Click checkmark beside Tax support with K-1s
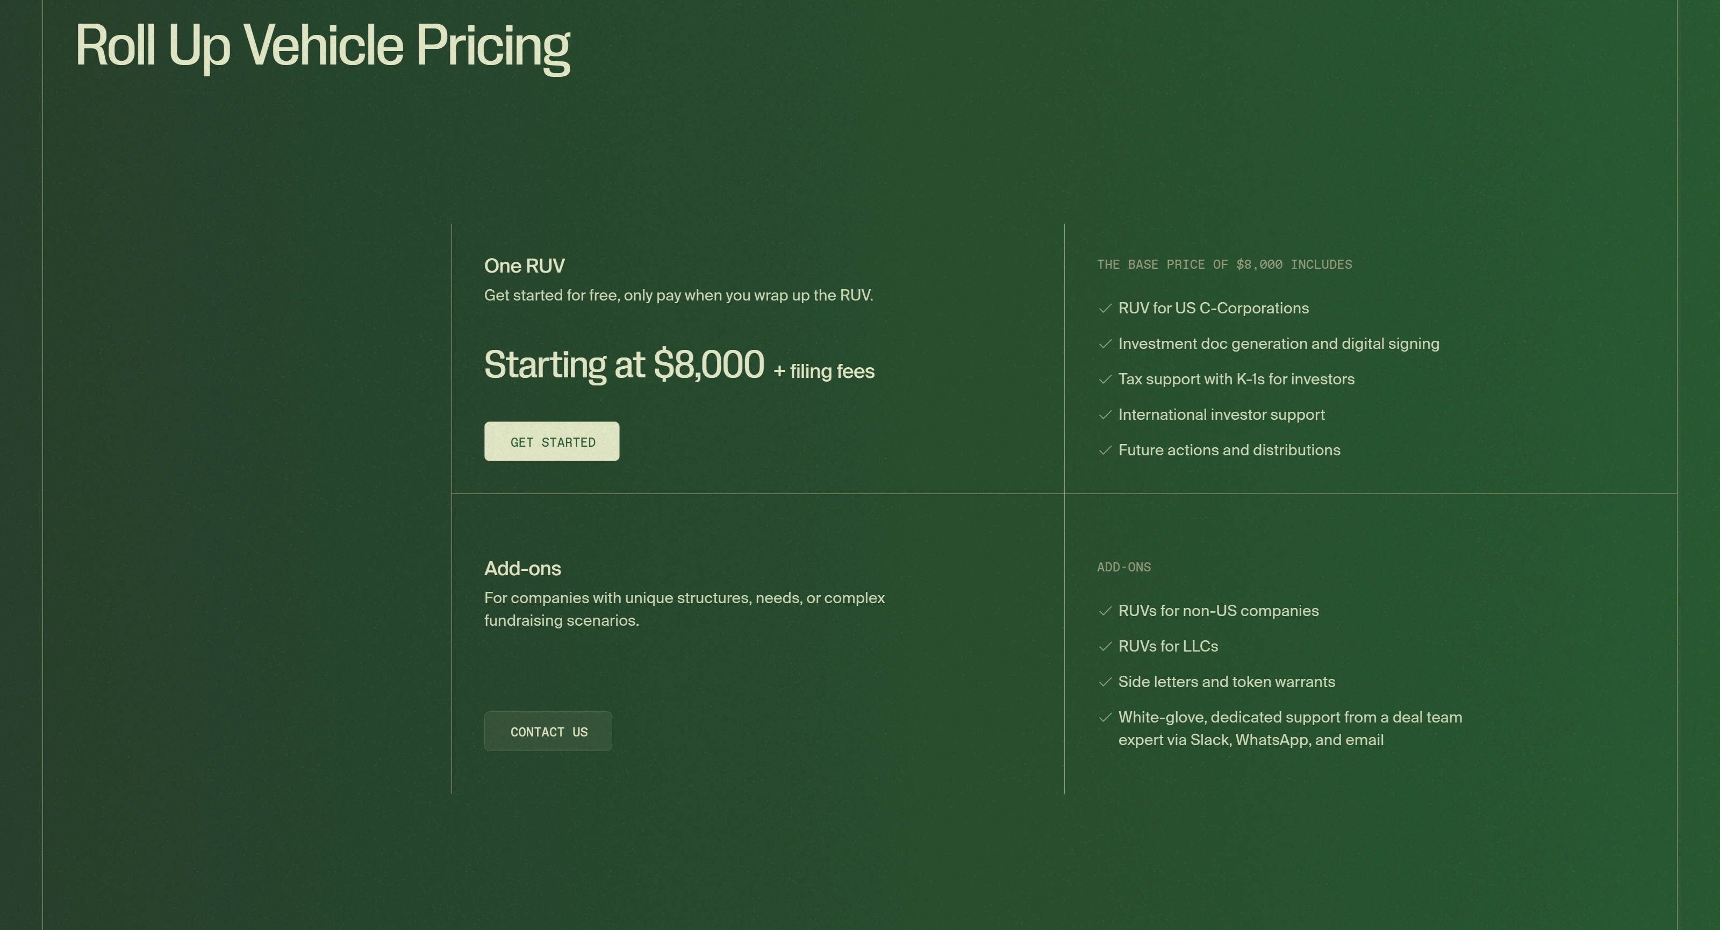The width and height of the screenshot is (1720, 930). click(x=1105, y=379)
